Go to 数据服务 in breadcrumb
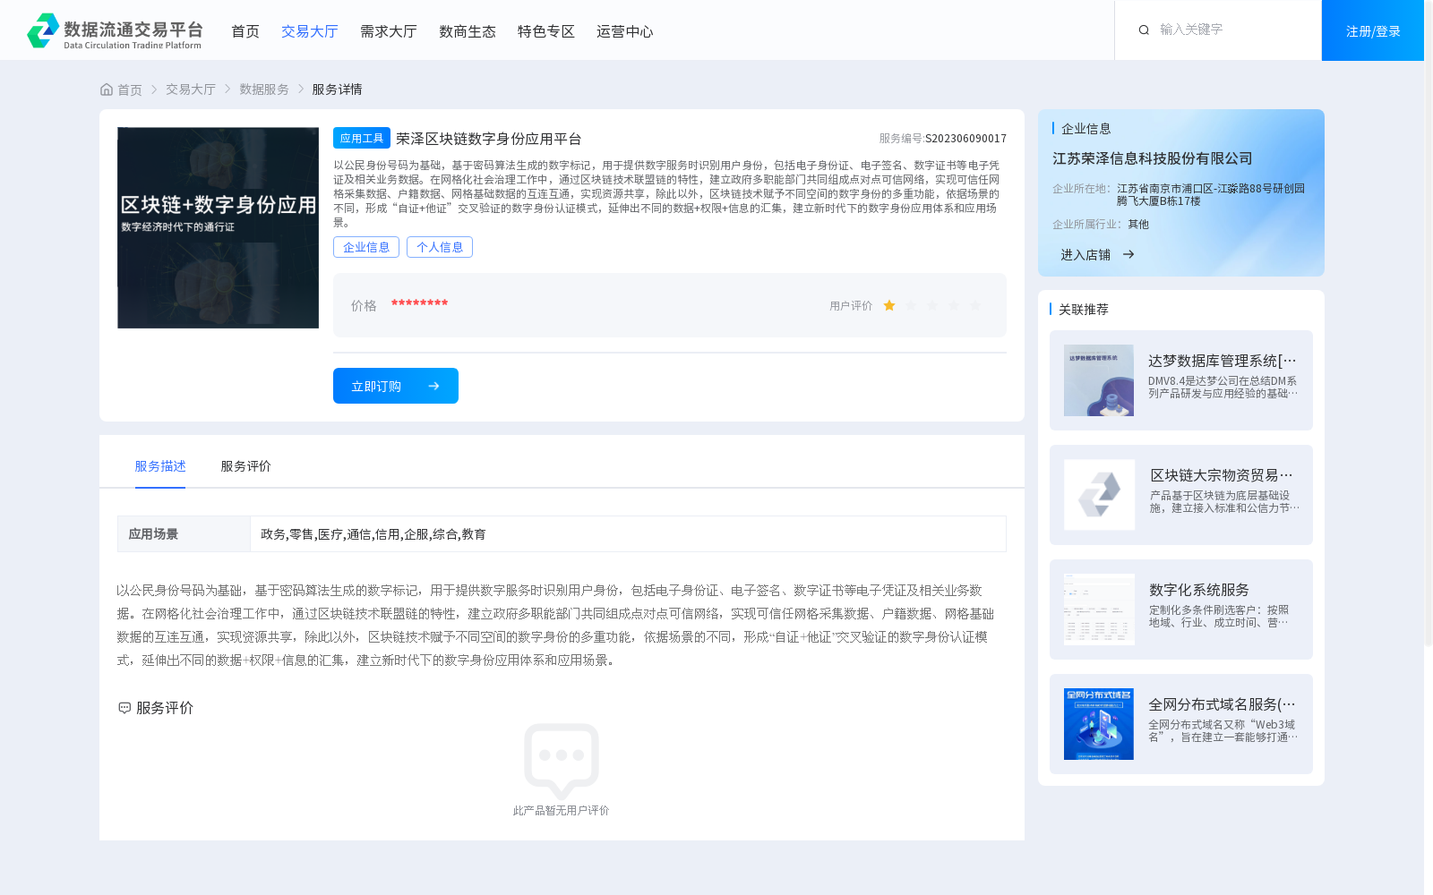 tap(264, 89)
